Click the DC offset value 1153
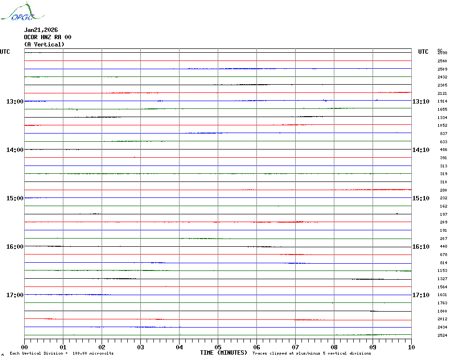Image resolution: width=450 pixels, height=360 pixels. tap(442, 270)
